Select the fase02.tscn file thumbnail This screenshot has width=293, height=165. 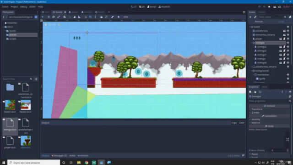(26, 105)
